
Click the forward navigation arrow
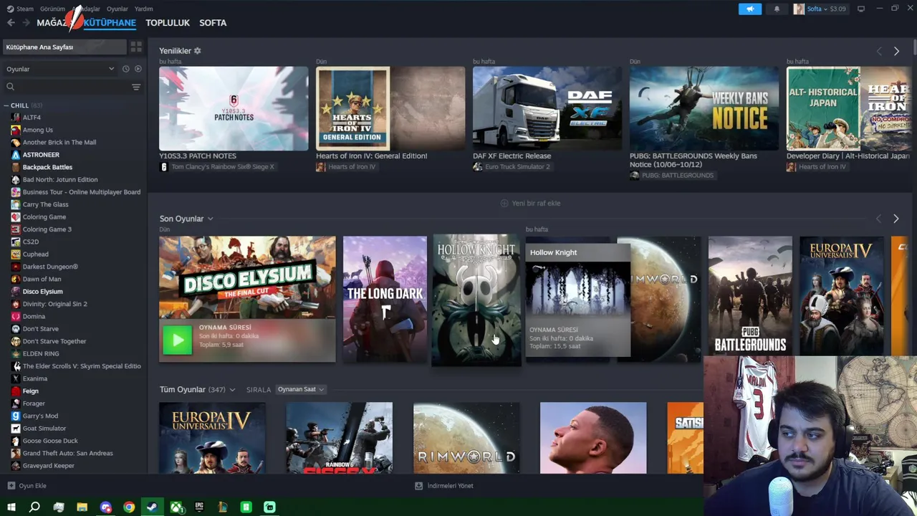[27, 23]
